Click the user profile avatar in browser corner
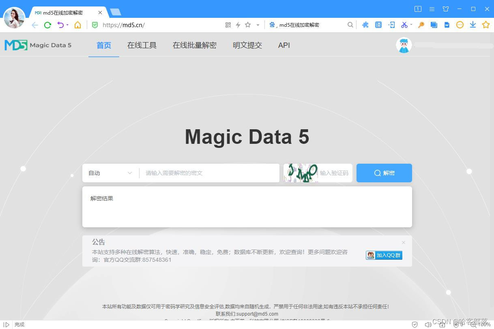The image size is (494, 329). click(x=14, y=18)
